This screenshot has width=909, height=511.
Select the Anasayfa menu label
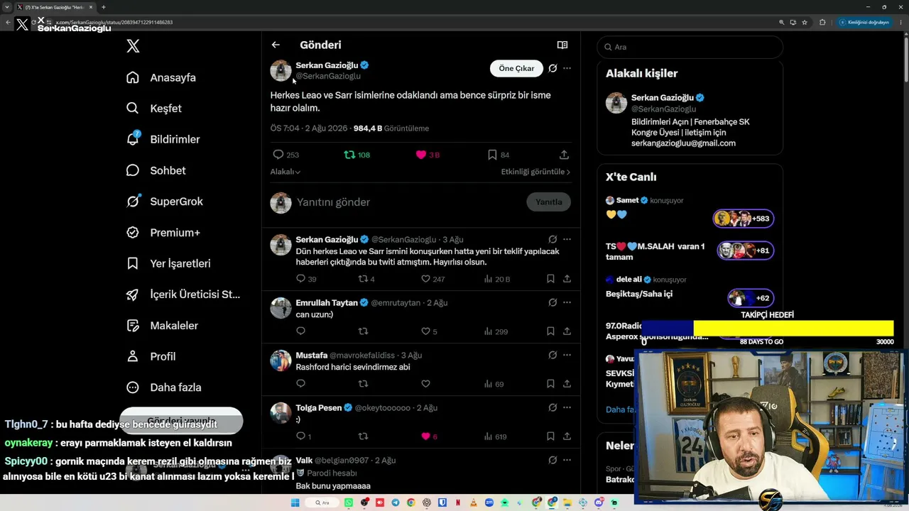173,77
